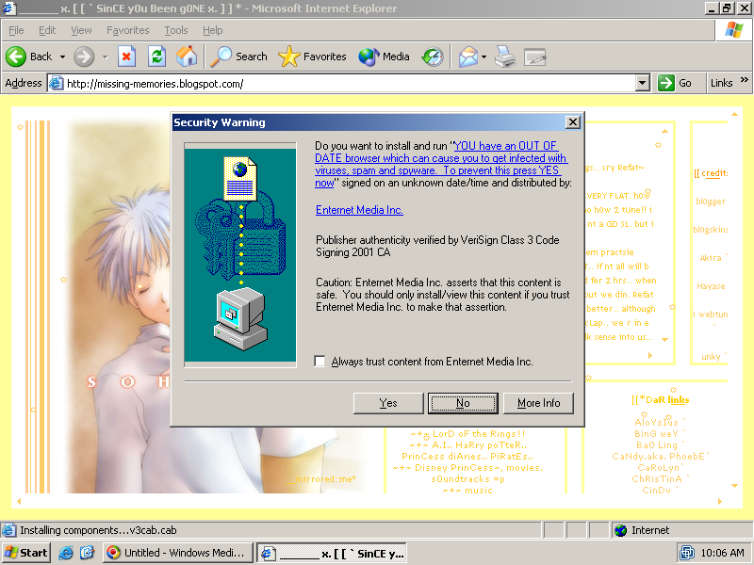Switch to Untitled - Windows Media taskbar button
Image resolution: width=754 pixels, height=565 pixels.
(x=177, y=553)
